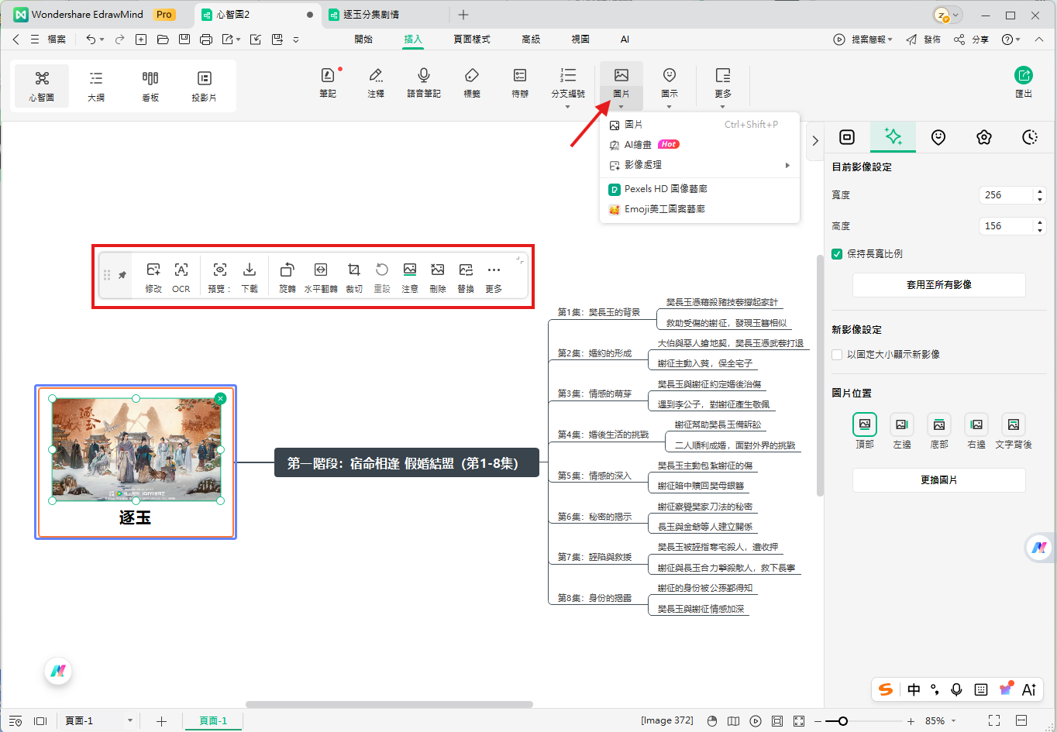
Task: Click the 寬度 width input field
Action: coord(1005,195)
